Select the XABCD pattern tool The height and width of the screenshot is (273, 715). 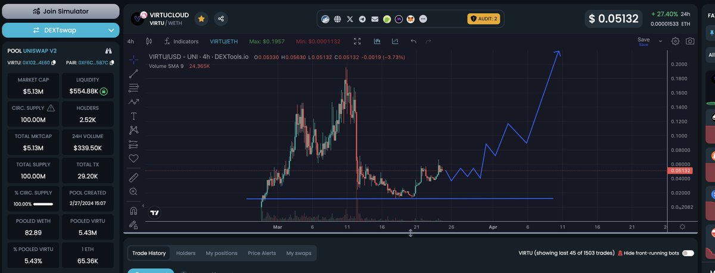pos(133,130)
